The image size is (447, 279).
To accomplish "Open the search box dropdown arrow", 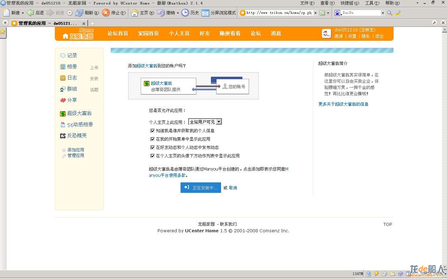I will pyautogui.click(x=383, y=13).
